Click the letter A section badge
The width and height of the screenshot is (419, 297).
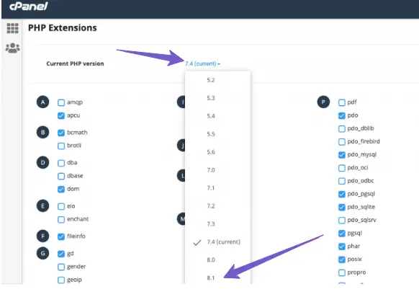42,102
